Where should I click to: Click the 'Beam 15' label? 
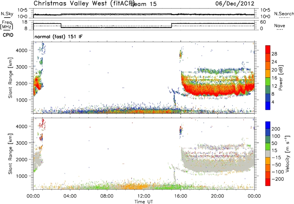(143, 4)
